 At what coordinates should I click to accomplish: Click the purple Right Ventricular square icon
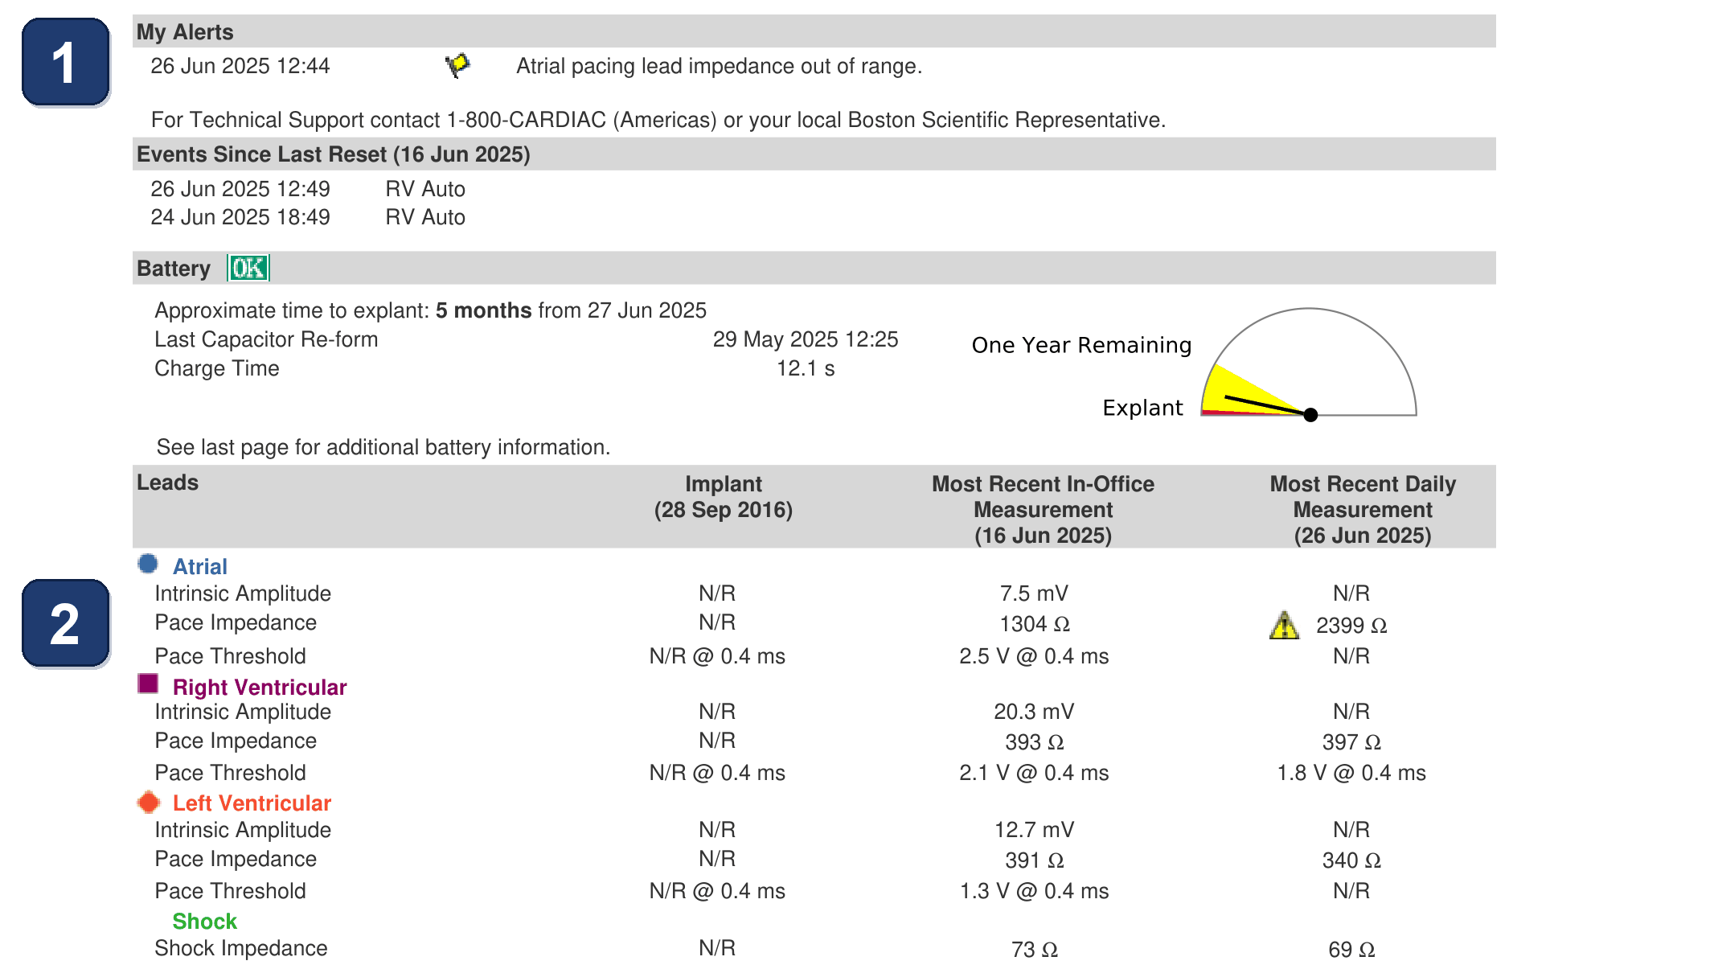click(148, 684)
